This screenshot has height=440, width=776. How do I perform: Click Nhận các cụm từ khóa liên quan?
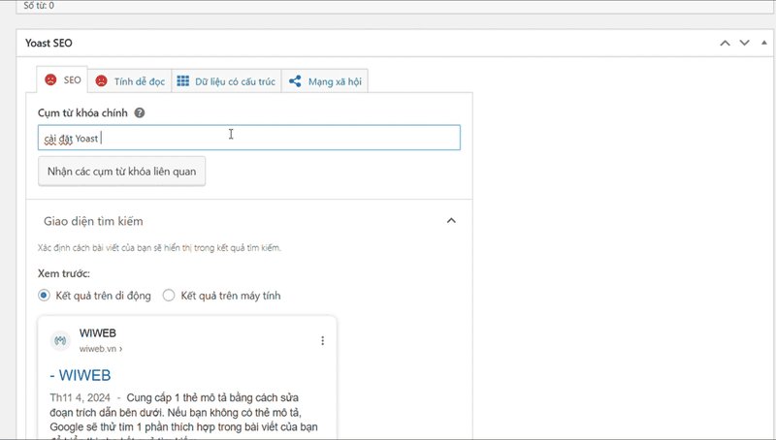[x=122, y=172]
